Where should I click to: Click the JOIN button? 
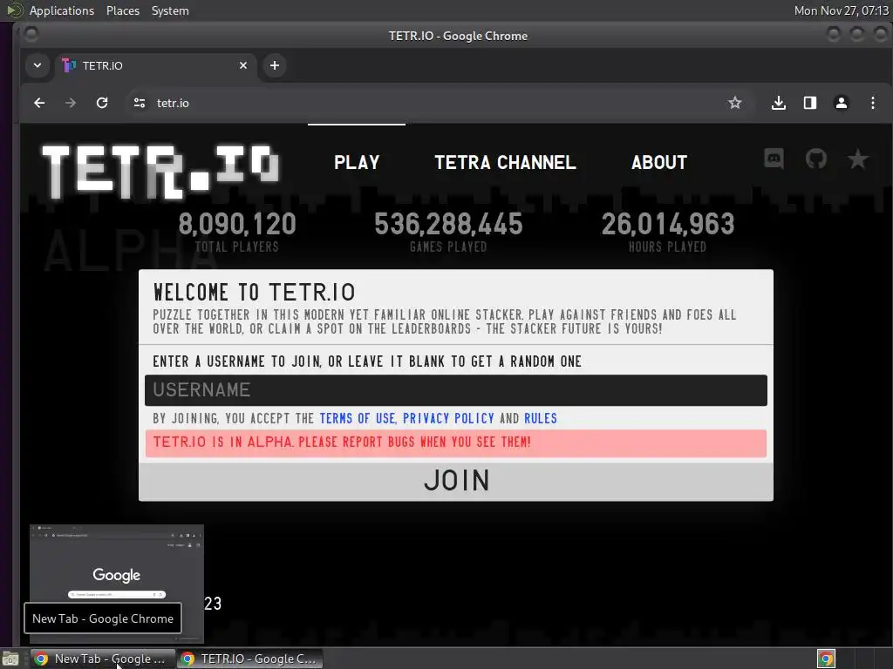pyautogui.click(x=455, y=481)
